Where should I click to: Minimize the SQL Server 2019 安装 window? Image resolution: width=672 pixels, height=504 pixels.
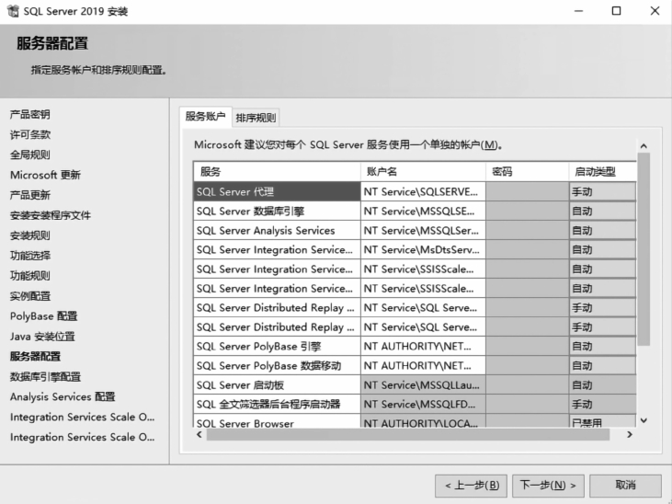(578, 11)
